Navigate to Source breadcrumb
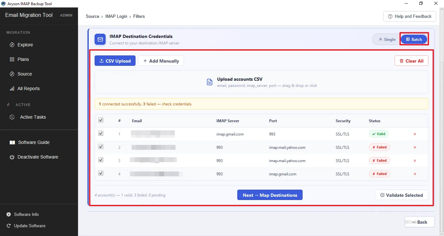 coord(92,16)
